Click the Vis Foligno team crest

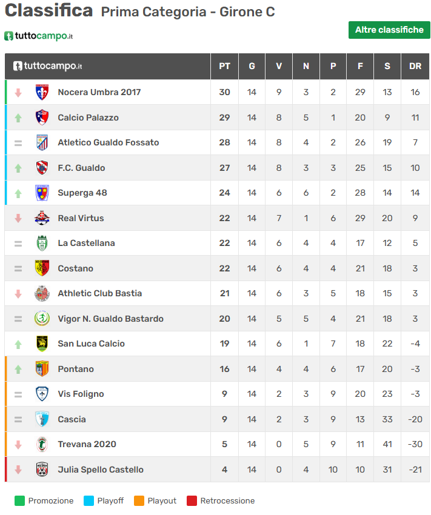[42, 394]
